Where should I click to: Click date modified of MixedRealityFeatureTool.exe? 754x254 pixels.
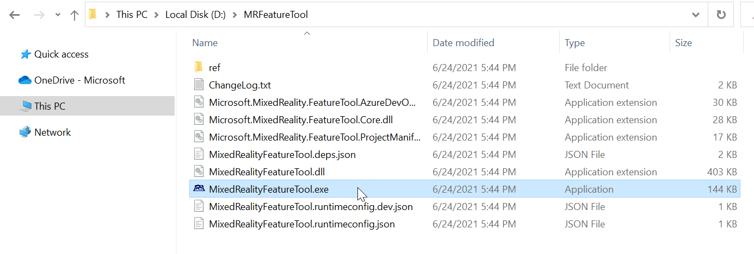(x=474, y=189)
